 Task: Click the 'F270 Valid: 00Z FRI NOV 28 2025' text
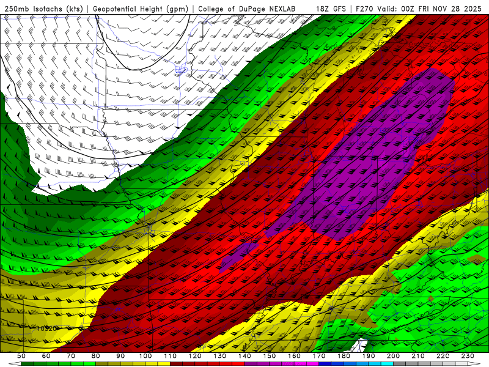(419, 9)
